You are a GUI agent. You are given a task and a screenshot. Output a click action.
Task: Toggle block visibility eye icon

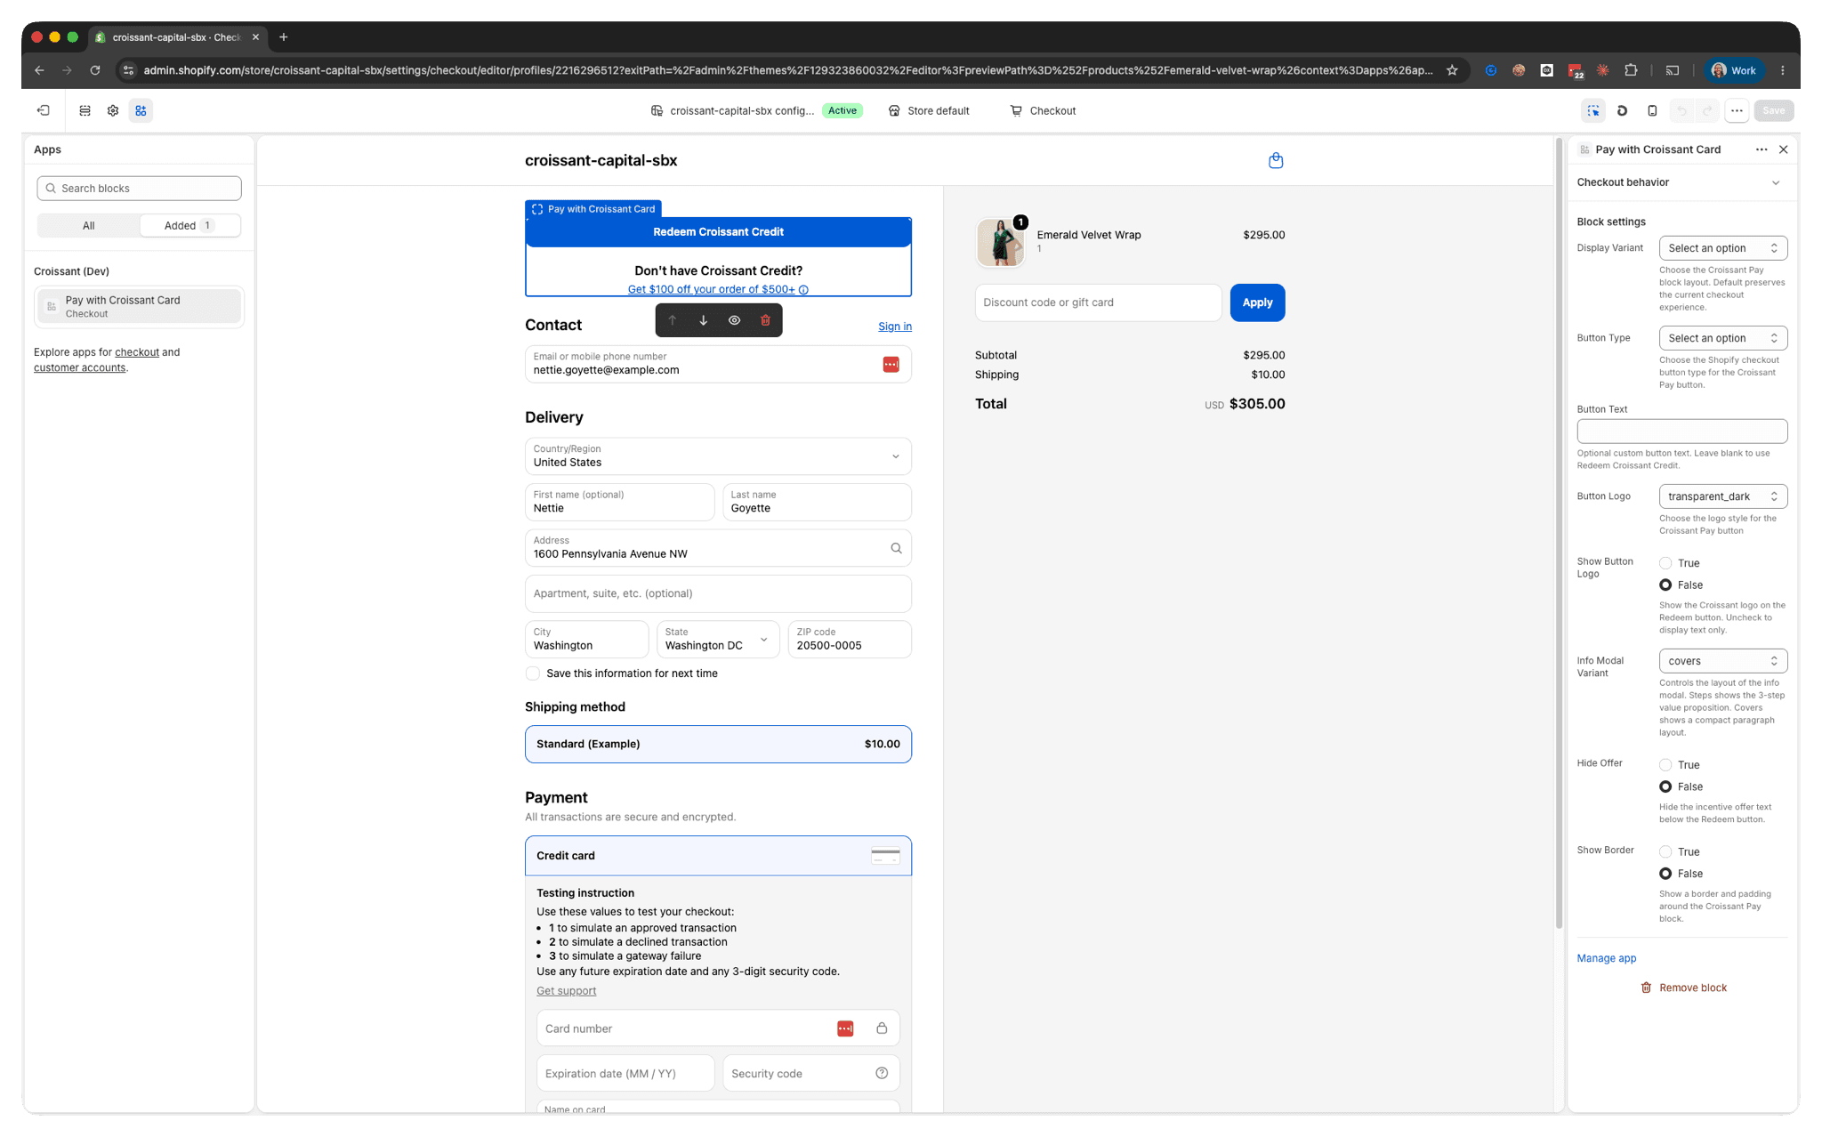(x=734, y=320)
